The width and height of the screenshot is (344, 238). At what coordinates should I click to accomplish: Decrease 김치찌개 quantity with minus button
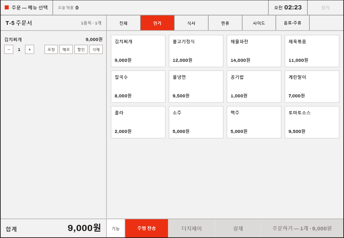click(x=9, y=49)
